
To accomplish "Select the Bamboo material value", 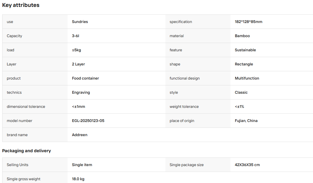I will click(242, 36).
